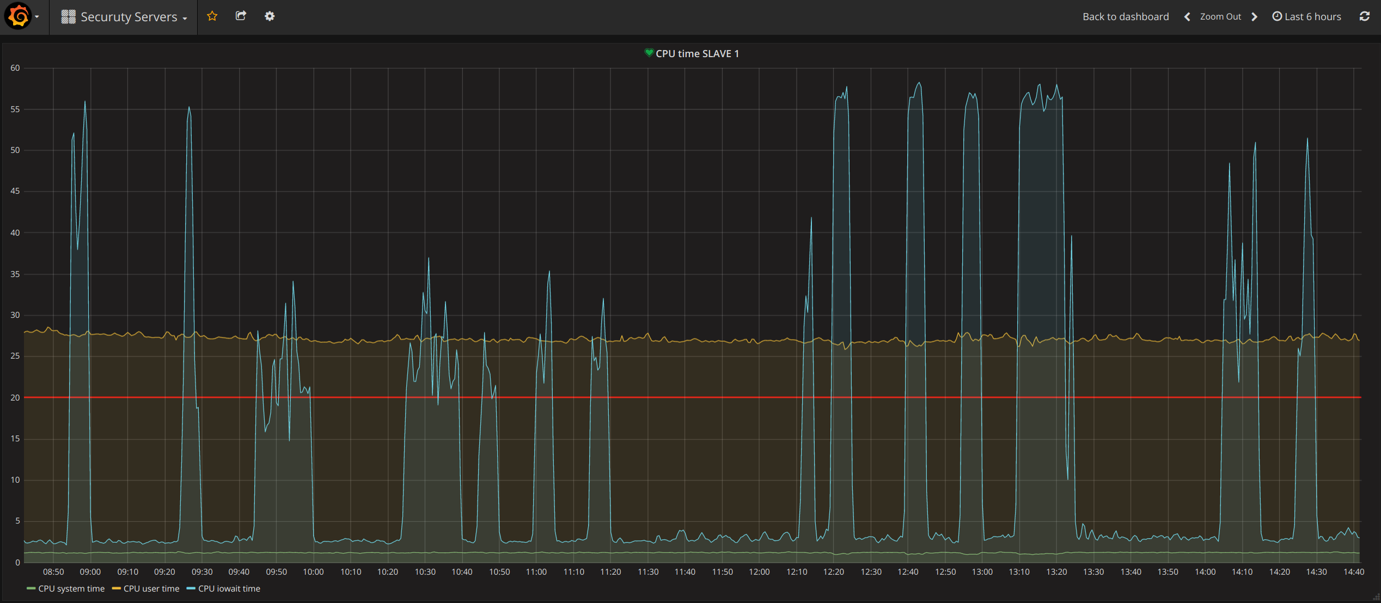The width and height of the screenshot is (1381, 603).
Task: Toggle CPU iowait time series in legend
Action: [229, 589]
